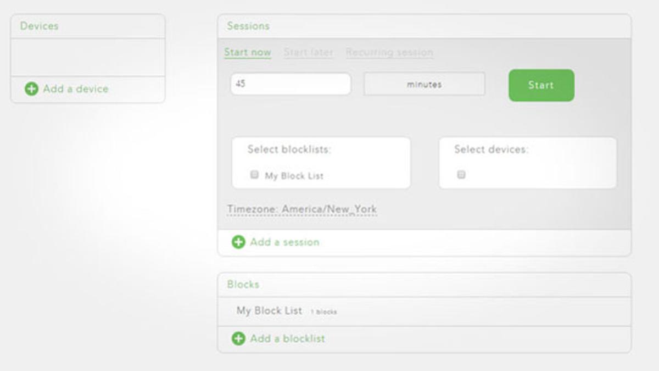Viewport: 659px width, 371px height.
Task: Click the plus icon beside Add a blocklist
Action: tap(238, 339)
